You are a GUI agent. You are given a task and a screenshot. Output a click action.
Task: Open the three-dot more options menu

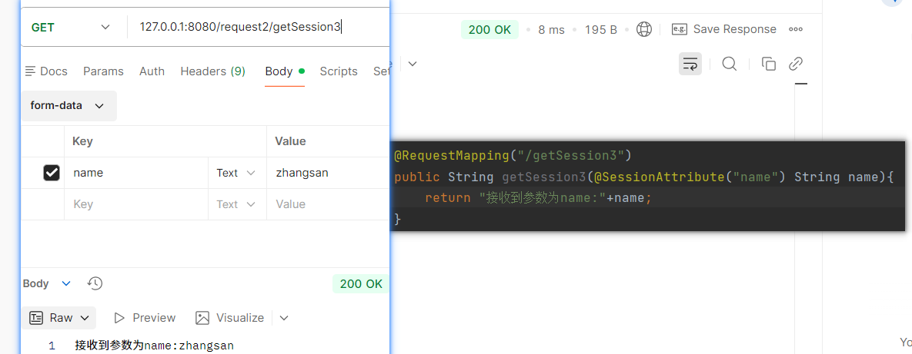[796, 30]
